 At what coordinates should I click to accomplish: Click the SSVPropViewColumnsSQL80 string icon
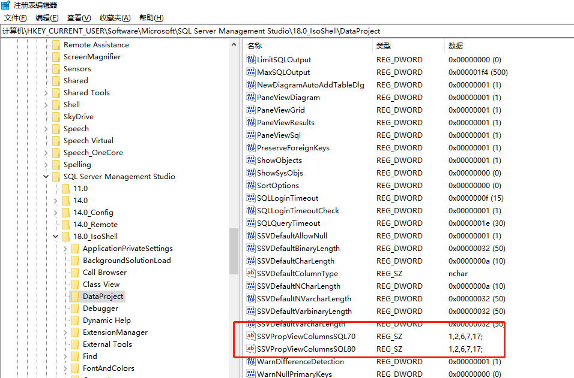[x=251, y=349]
